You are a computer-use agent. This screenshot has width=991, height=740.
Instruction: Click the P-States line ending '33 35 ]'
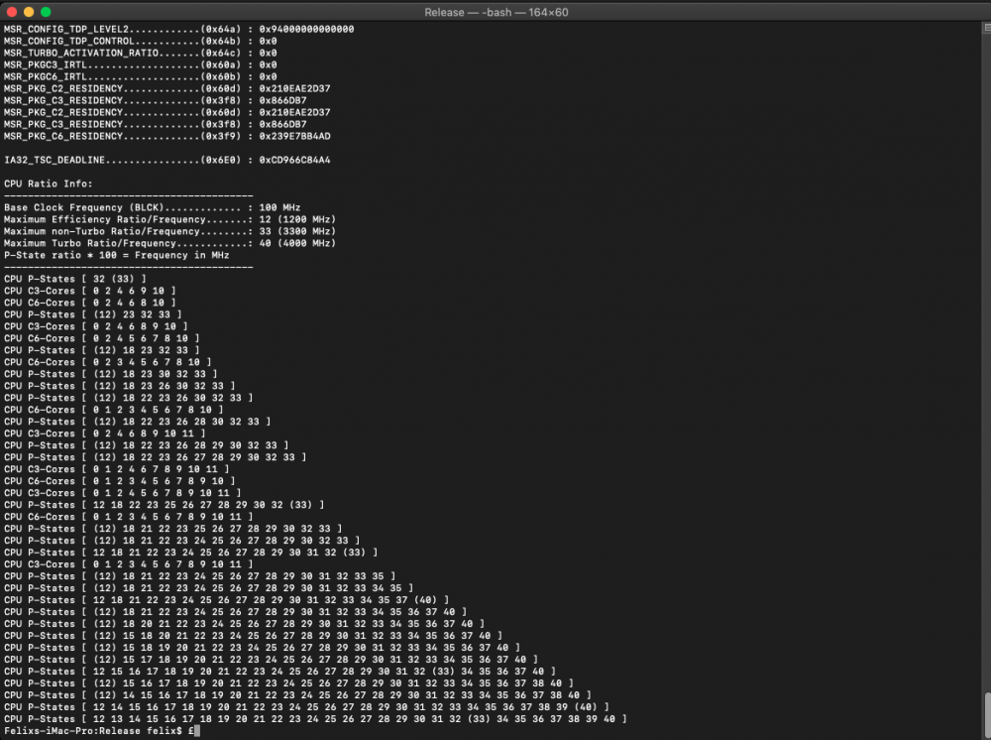[x=200, y=576]
